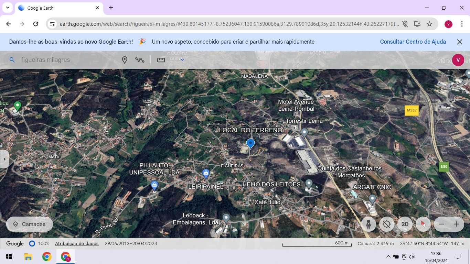
Task: Go forward in browser history
Action: coord(22,24)
